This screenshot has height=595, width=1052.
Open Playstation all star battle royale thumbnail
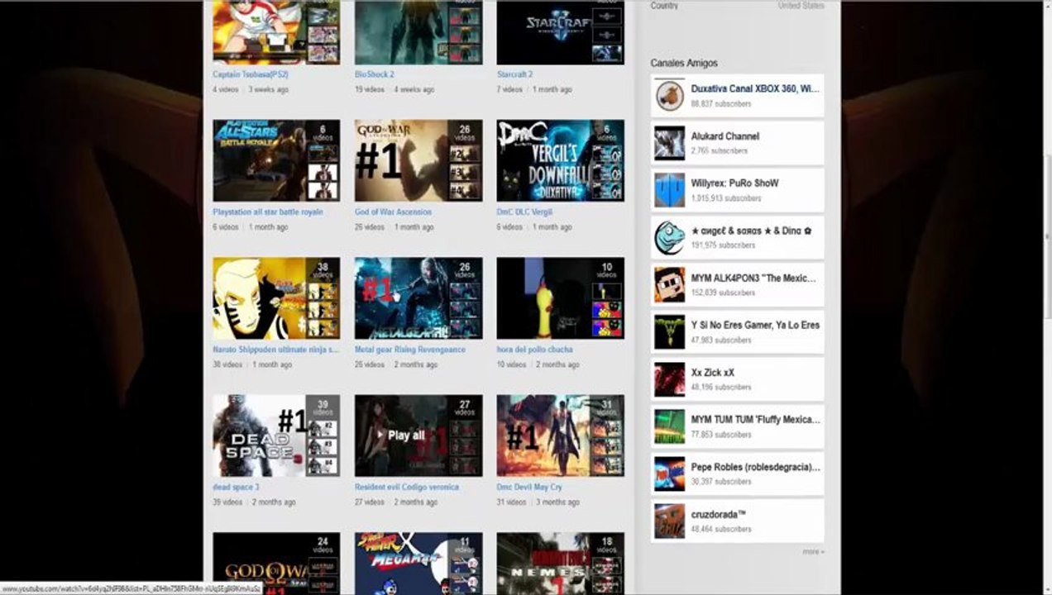pos(276,160)
